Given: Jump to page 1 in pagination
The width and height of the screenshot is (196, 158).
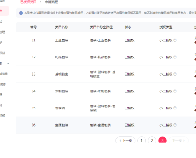Looking at the screenshot, I should [x=141, y=141].
